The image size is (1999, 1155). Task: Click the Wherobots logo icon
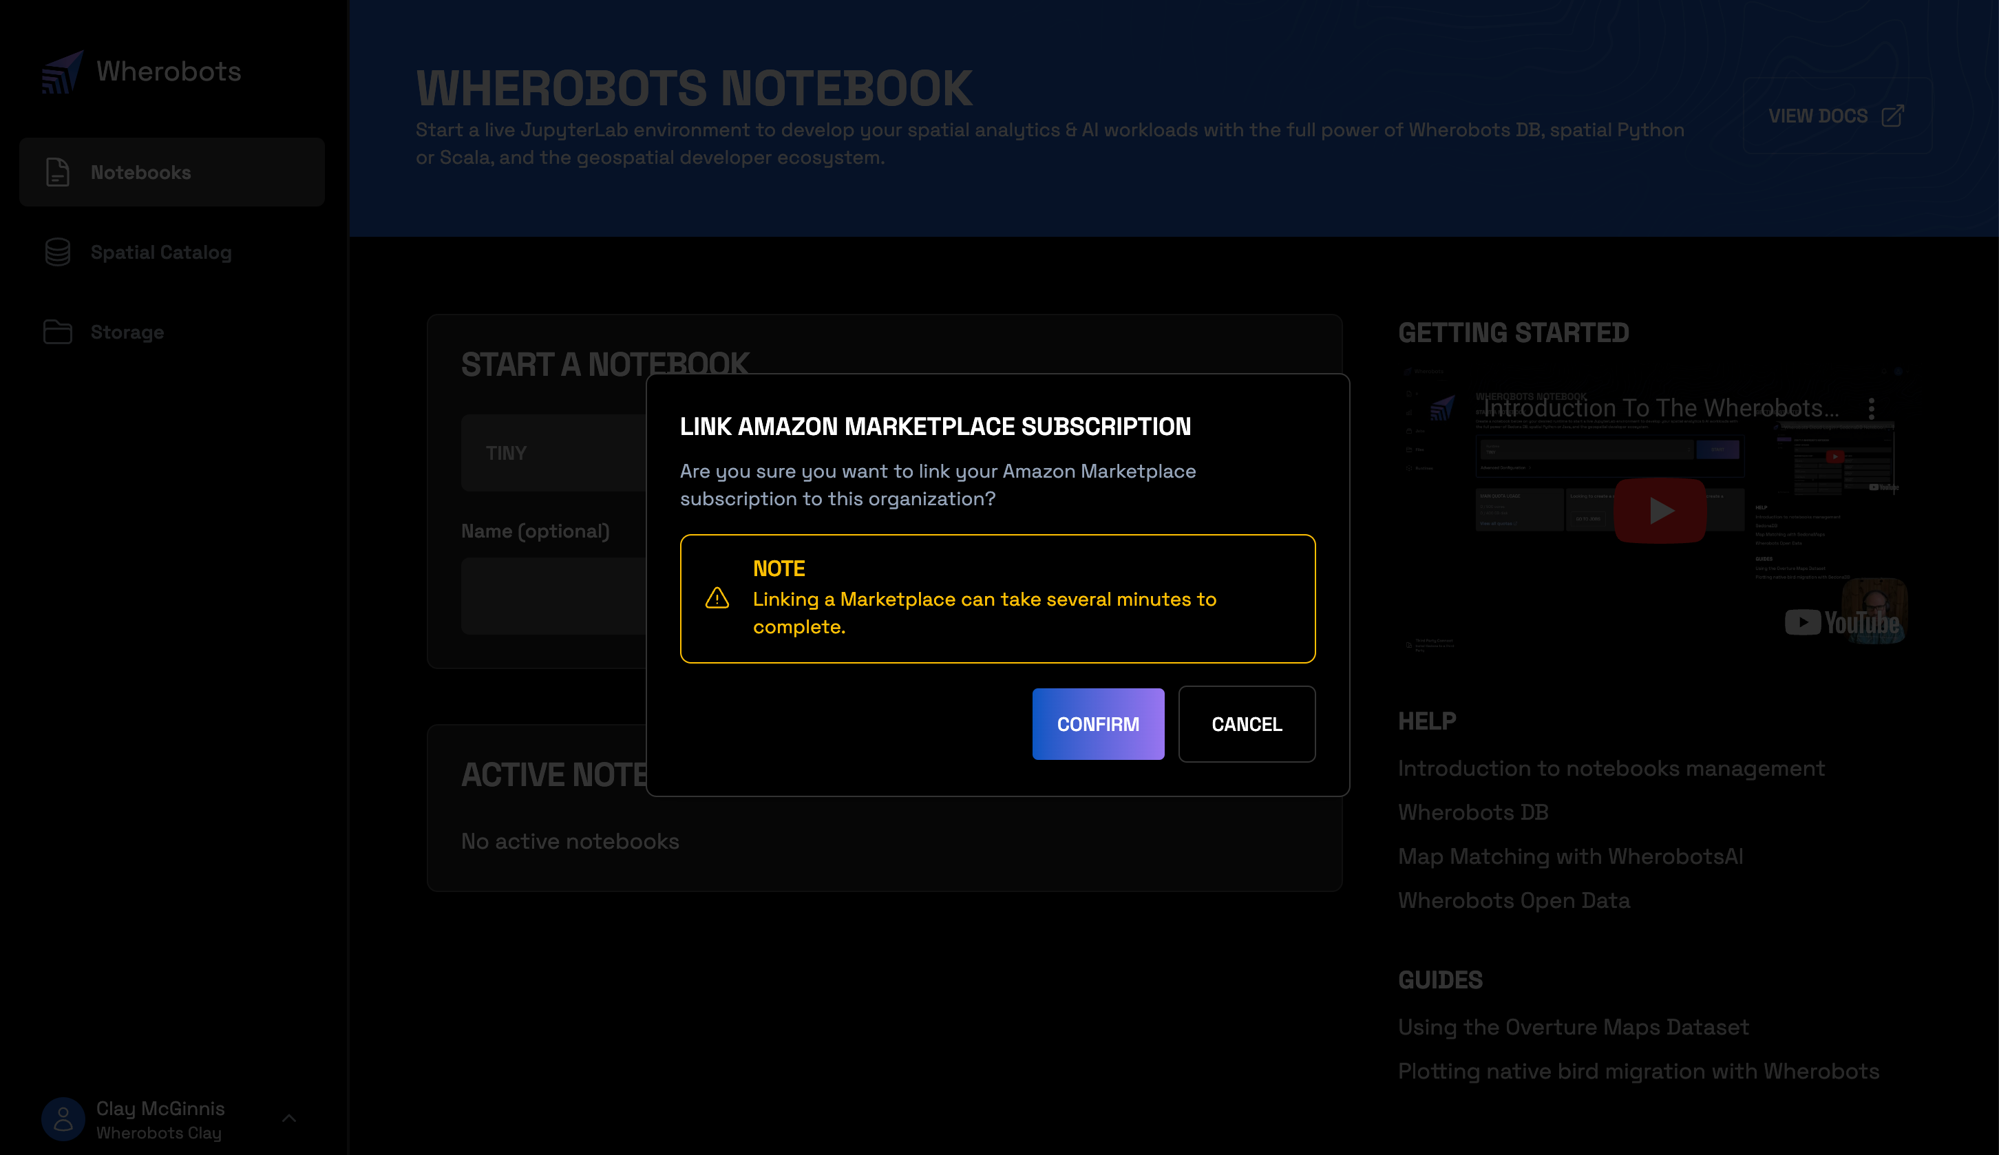click(x=62, y=72)
